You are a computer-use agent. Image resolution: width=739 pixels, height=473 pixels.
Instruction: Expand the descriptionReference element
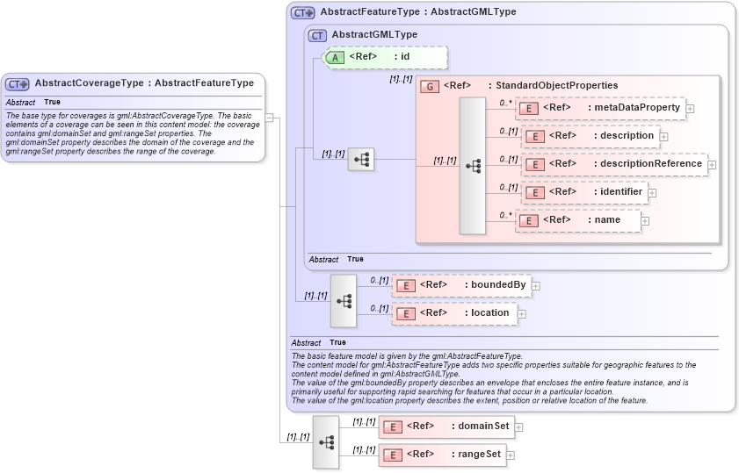712,165
